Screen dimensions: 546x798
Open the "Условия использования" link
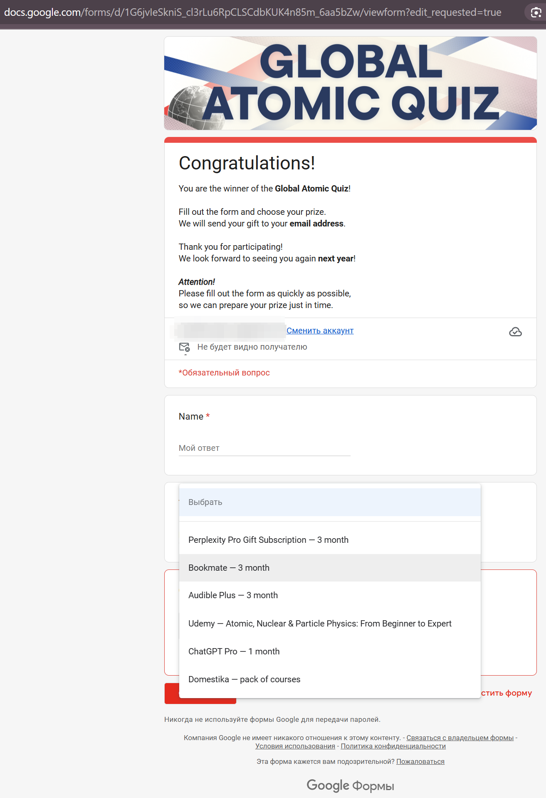click(x=295, y=746)
